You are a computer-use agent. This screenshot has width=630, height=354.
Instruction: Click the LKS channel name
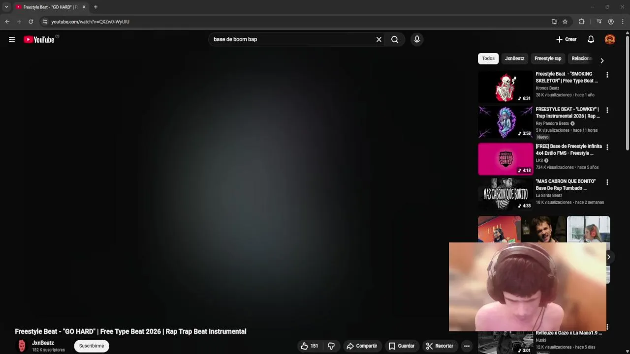[539, 160]
